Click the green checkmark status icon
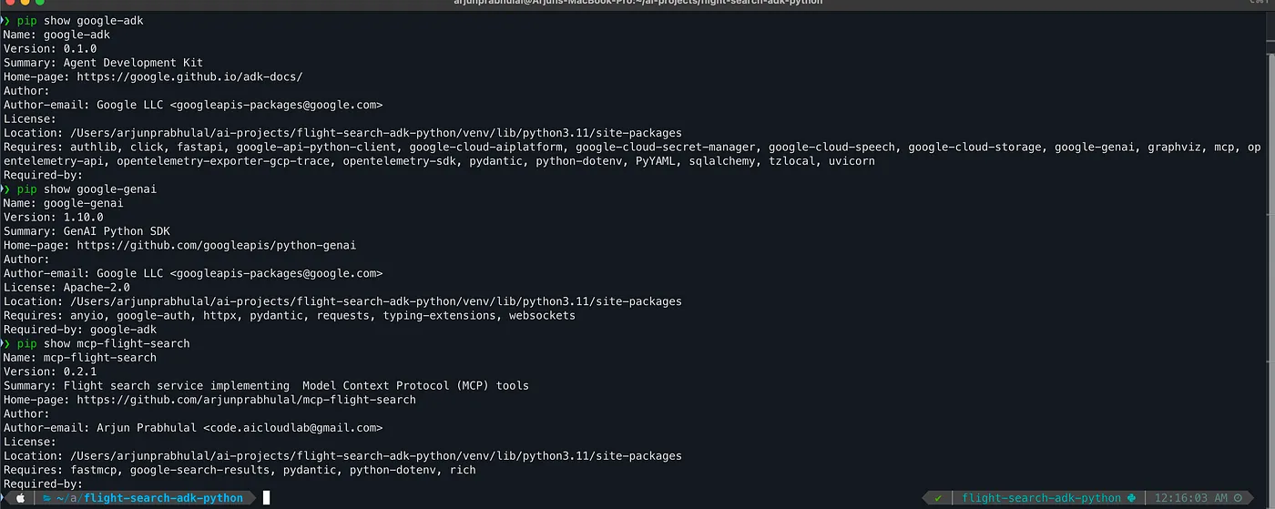Screen dimensions: 1275x509 938,498
